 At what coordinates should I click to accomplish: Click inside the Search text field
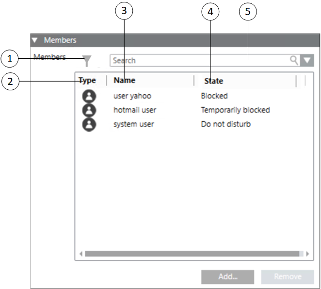point(199,61)
